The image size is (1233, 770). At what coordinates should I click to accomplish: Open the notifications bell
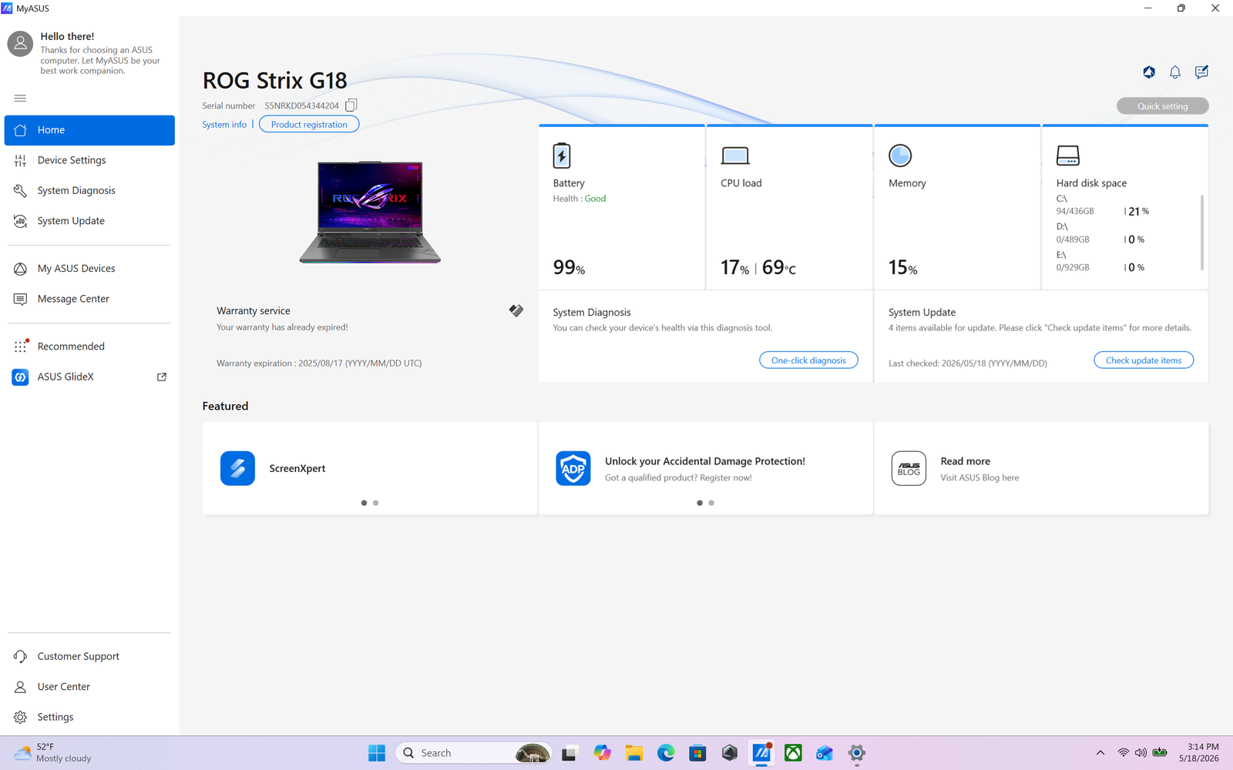point(1174,72)
